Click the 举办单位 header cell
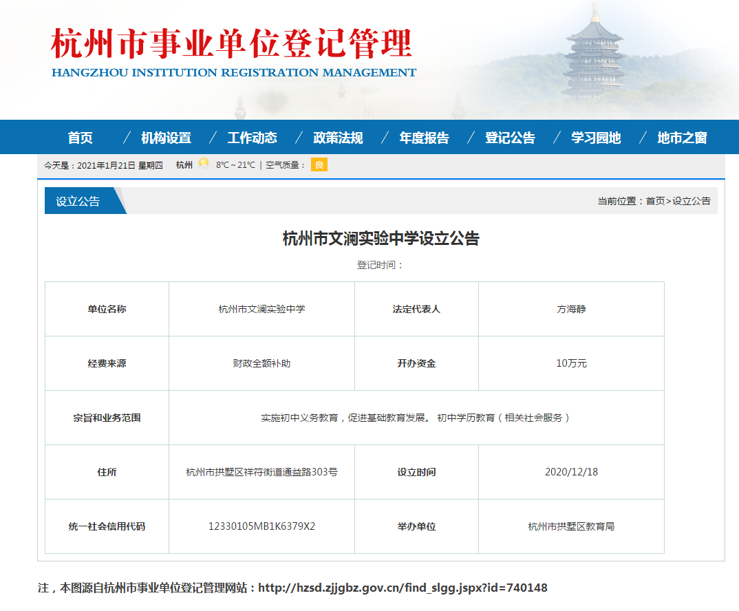The image size is (739, 611). point(416,526)
